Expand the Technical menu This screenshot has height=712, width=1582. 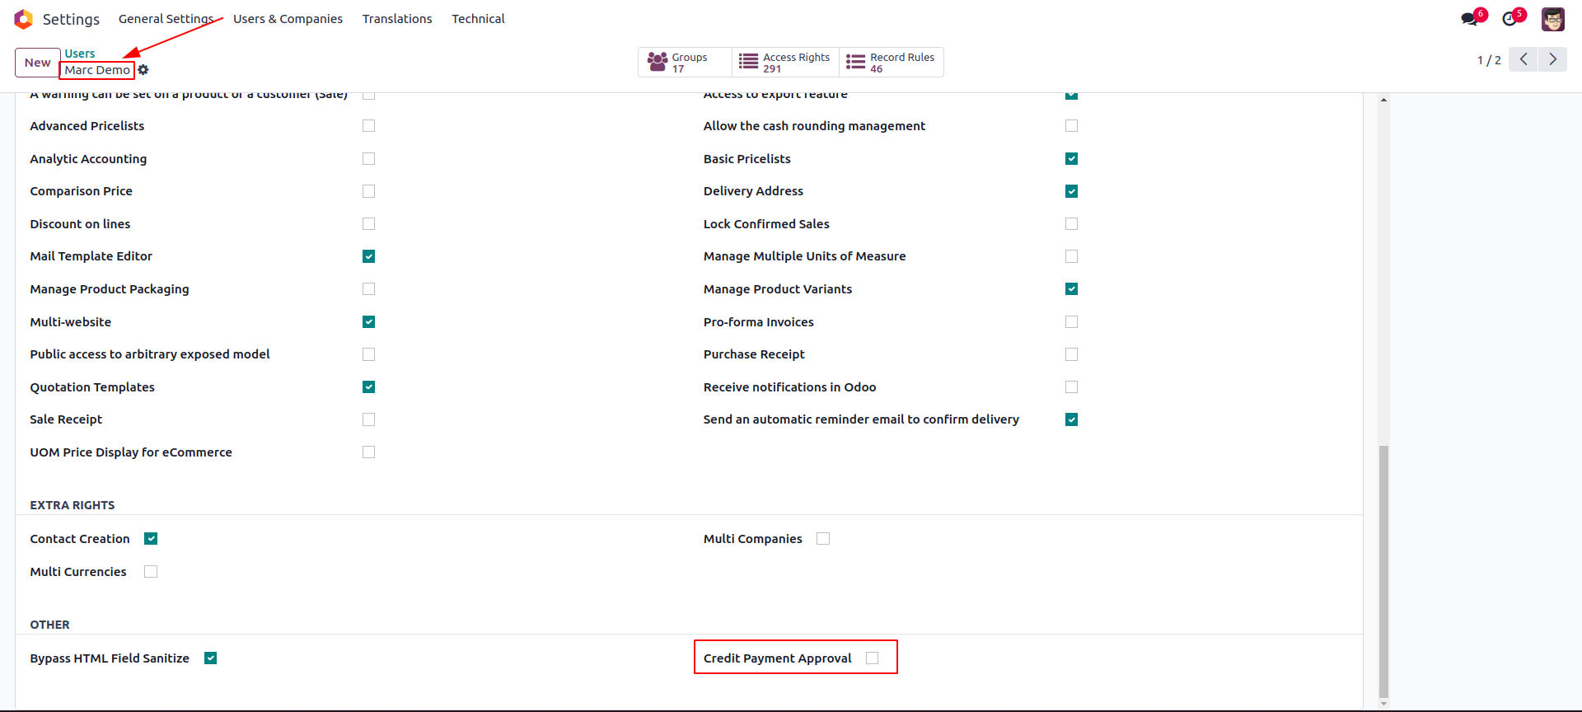[478, 19]
